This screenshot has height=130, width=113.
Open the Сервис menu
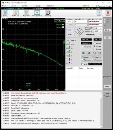click(x=13, y=6)
